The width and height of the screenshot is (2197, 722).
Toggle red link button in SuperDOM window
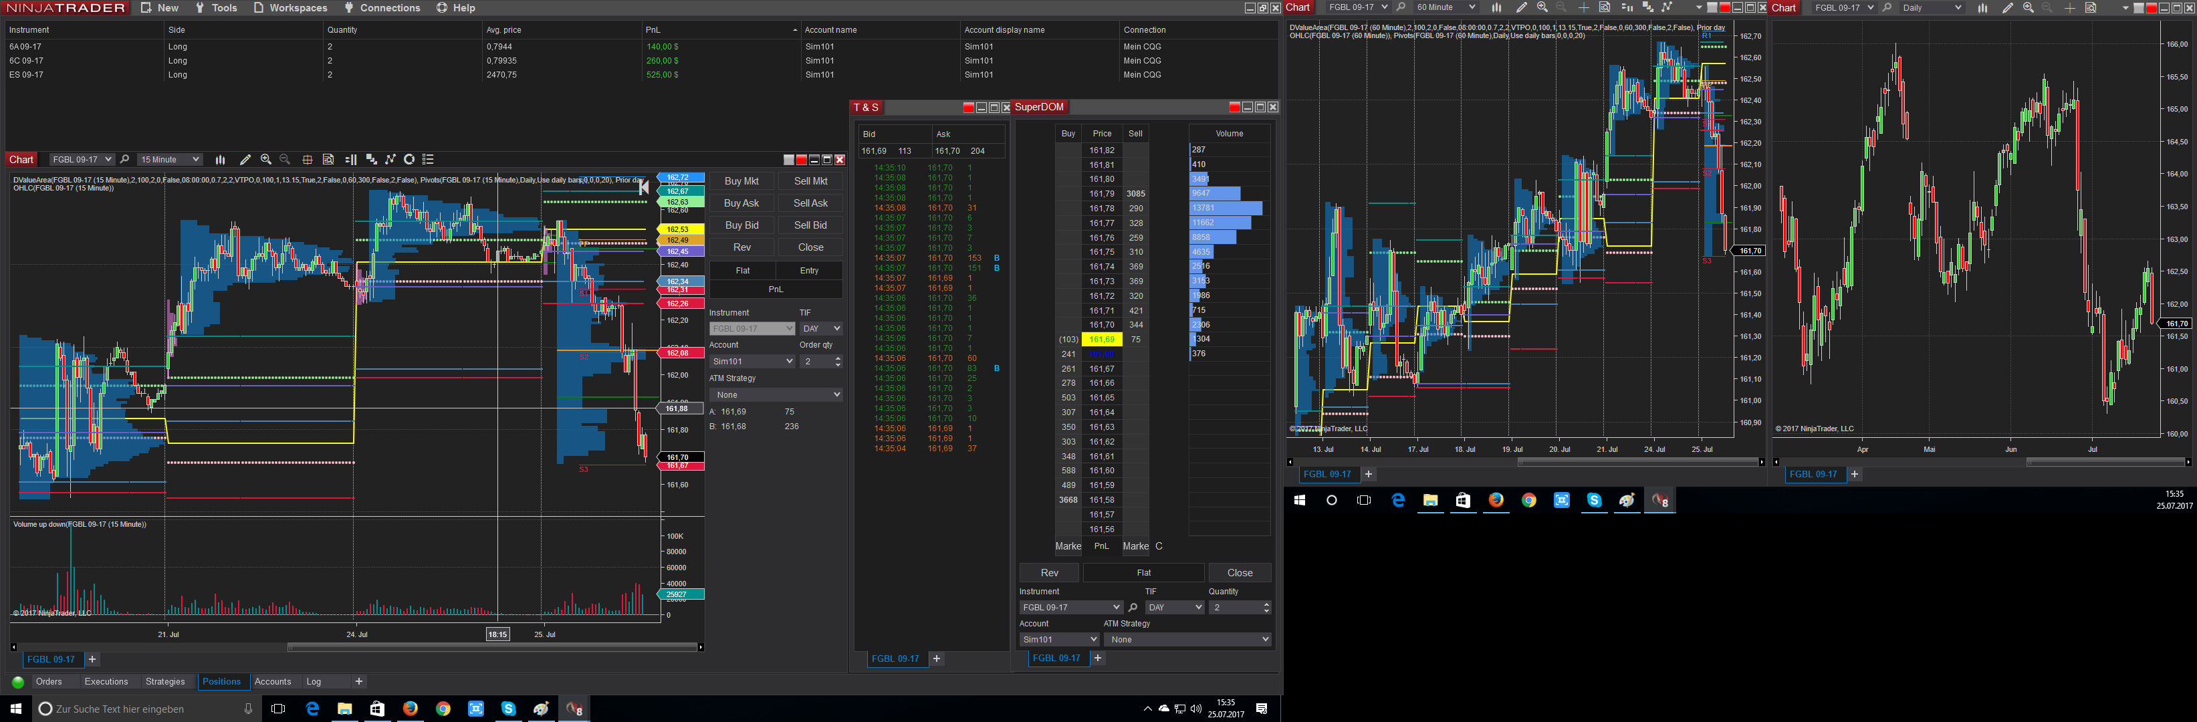point(1234,106)
